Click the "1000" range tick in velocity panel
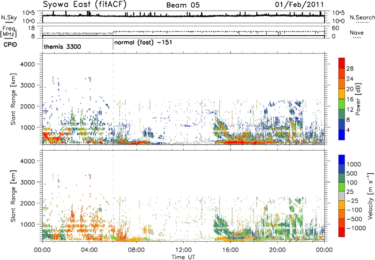 tap(28, 224)
